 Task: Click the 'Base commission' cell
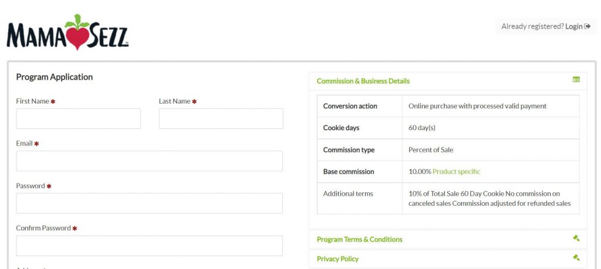click(x=360, y=172)
